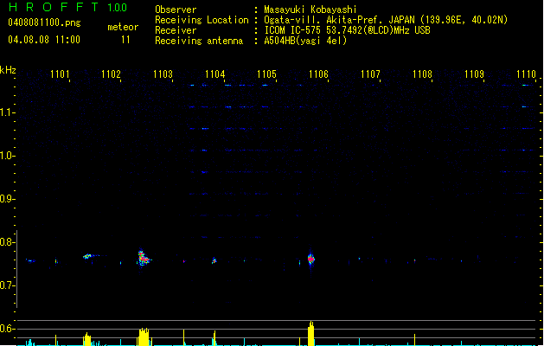Screen dimensions: 544x346
Task: Click the 0.7 kHz frequency label
Action: (7, 285)
